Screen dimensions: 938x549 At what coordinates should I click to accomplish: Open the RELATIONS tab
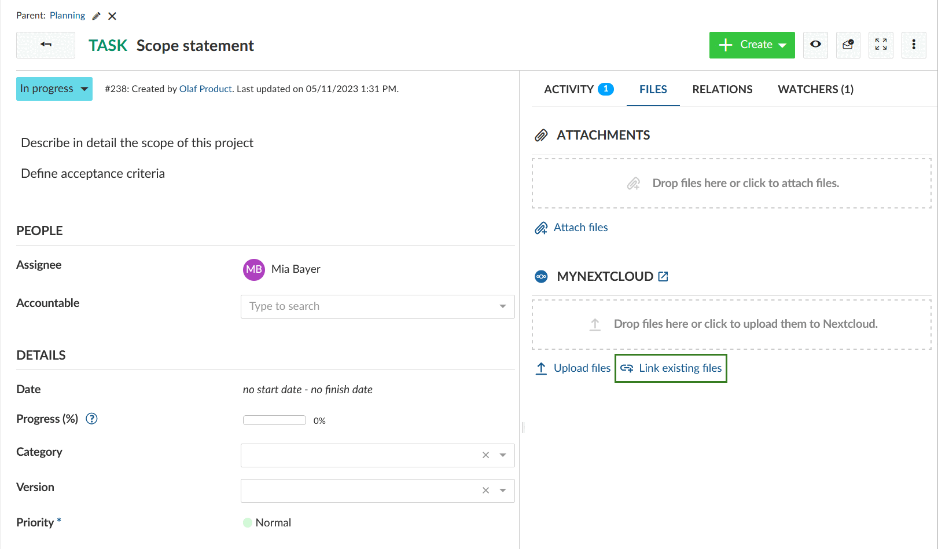click(722, 89)
